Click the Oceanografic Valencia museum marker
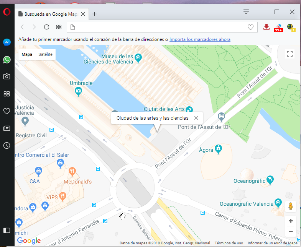Viewport: 301px width, 247px height. (x=278, y=203)
